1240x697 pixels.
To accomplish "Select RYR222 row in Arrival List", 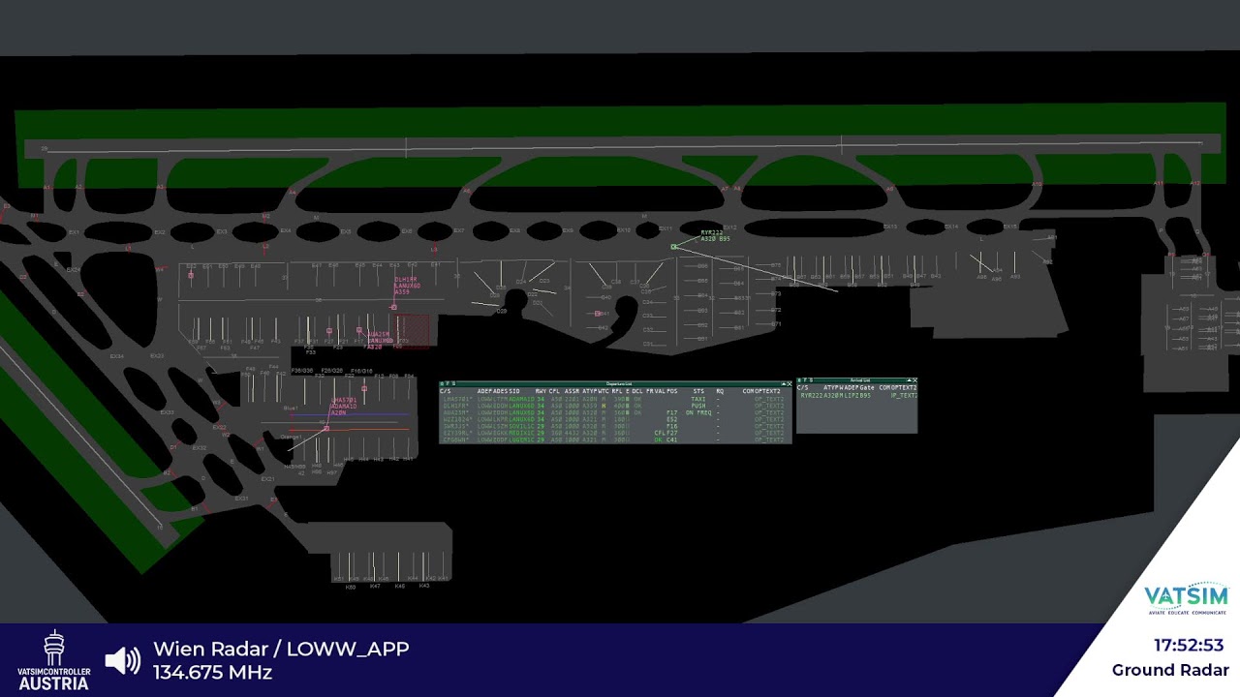I will point(856,396).
